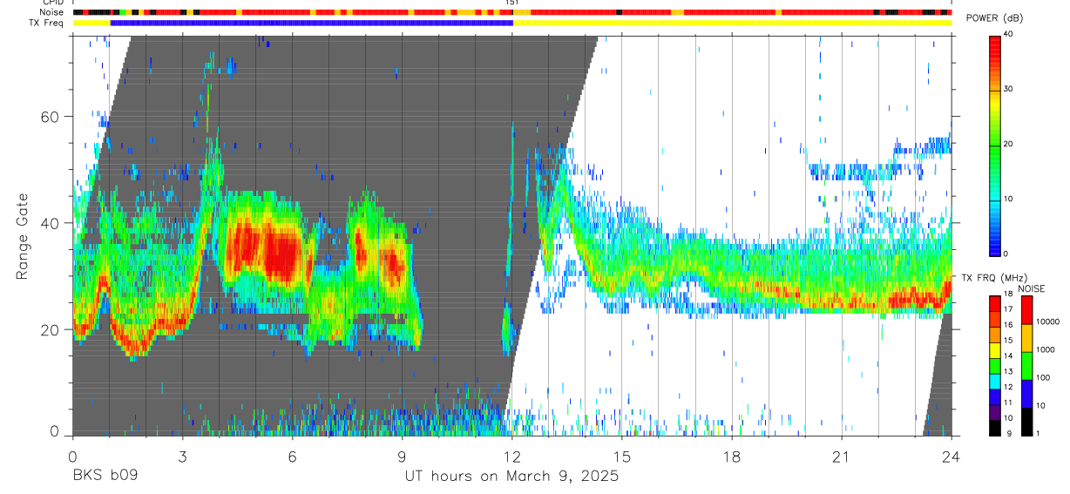The height and width of the screenshot is (494, 1070).
Task: Click the 12 label in TX FRQ legend
Action: [1009, 387]
